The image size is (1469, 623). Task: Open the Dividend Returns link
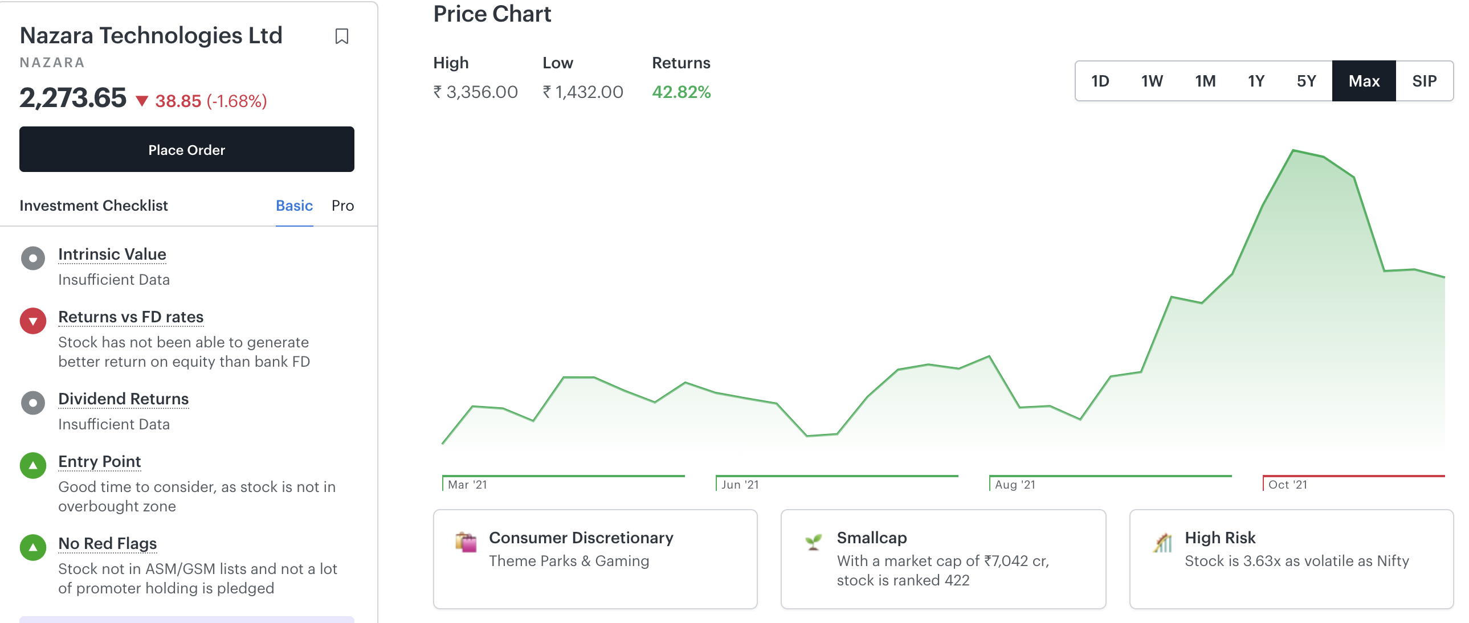click(123, 399)
